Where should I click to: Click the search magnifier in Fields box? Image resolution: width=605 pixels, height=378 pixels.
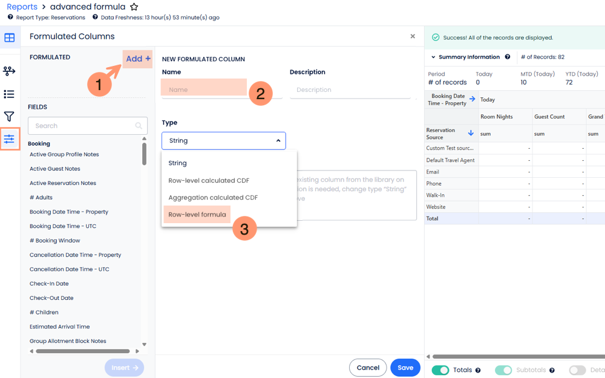[x=139, y=126]
